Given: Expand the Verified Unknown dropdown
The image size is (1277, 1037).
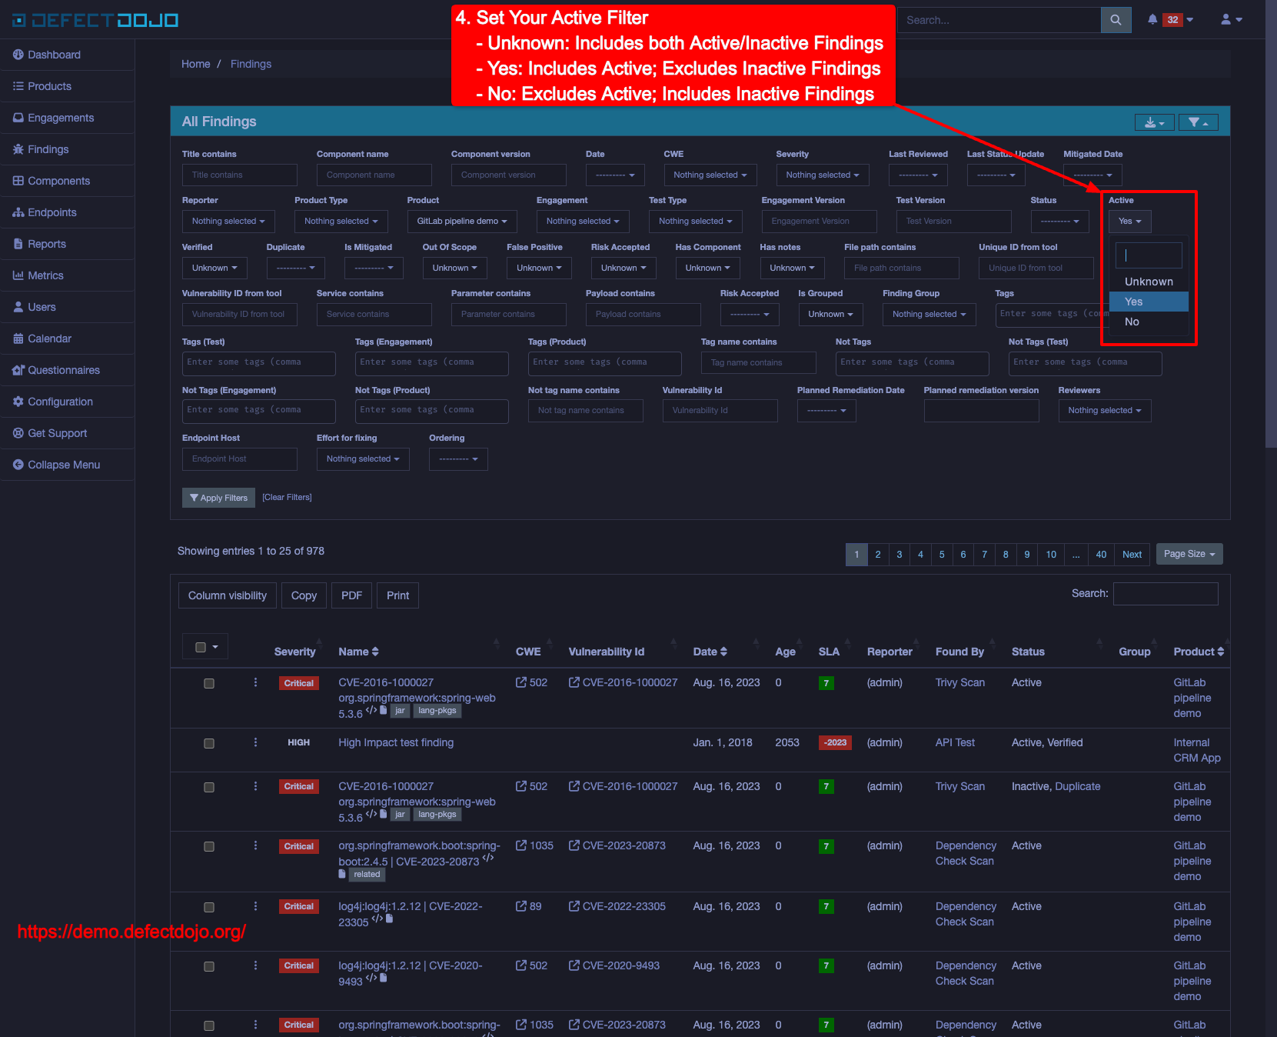Looking at the screenshot, I should (214, 268).
